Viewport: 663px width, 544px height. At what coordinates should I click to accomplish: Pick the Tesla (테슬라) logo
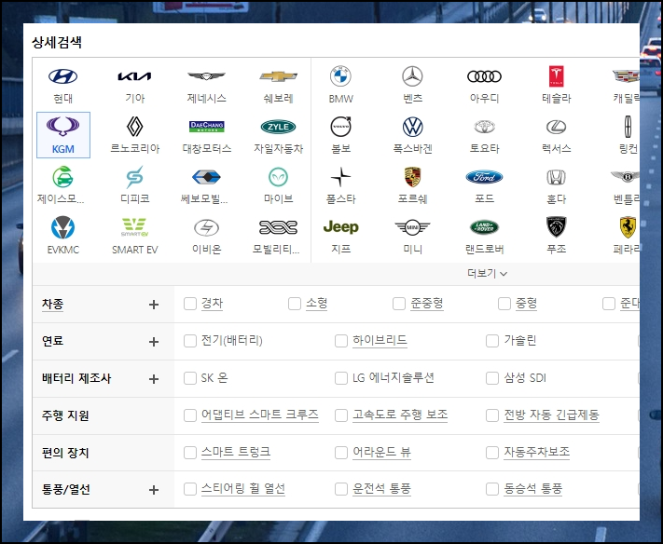click(x=556, y=76)
